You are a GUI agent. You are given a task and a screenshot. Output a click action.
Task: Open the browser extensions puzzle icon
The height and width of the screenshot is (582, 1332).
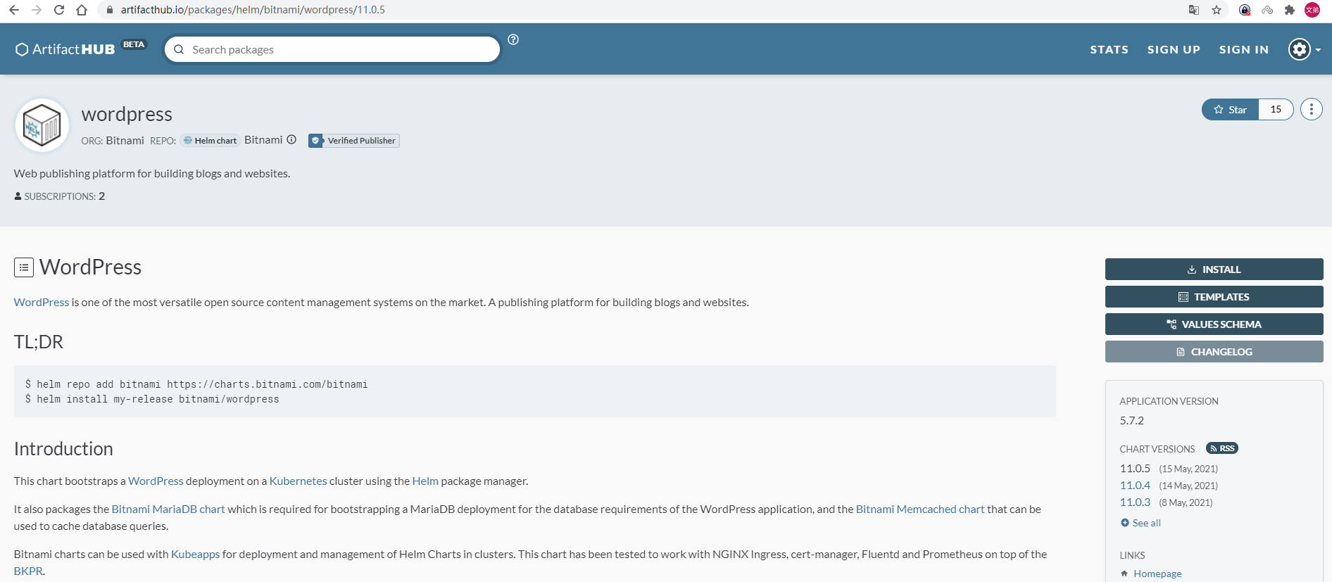click(1290, 10)
